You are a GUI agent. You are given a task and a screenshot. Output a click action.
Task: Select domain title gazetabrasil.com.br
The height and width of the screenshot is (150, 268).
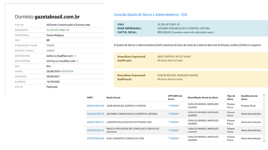[57, 17]
